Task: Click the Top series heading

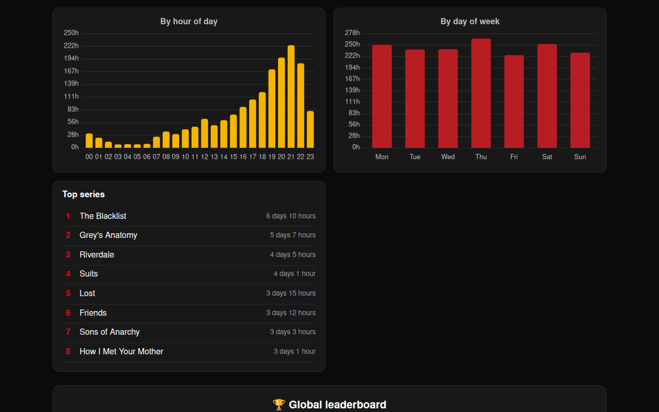Action: coord(83,194)
